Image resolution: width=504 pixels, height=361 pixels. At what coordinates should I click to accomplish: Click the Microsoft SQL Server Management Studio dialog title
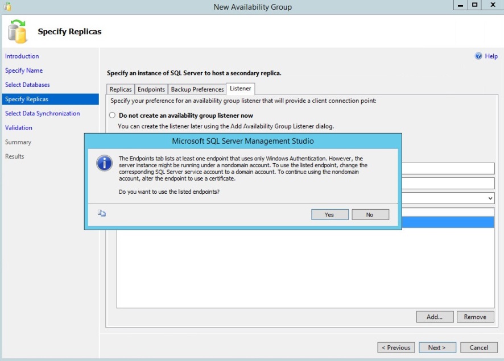243,141
